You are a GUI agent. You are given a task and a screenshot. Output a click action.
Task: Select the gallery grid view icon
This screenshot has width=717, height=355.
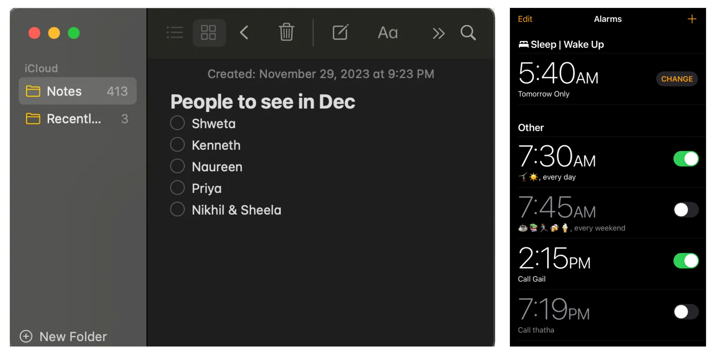click(209, 33)
